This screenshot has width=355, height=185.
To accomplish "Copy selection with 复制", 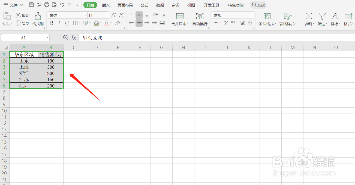I will [22, 23].
